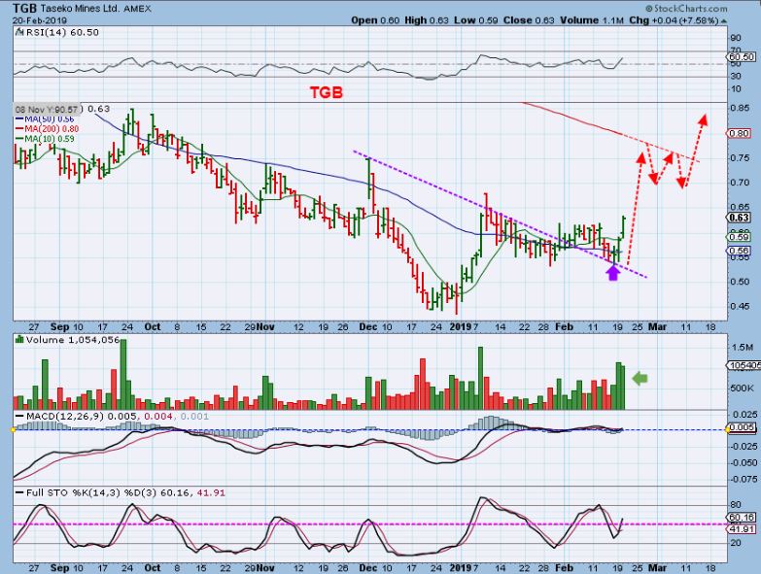Click the red 0.80 MA(200) price tag
The height and width of the screenshot is (574, 761).
pos(740,133)
